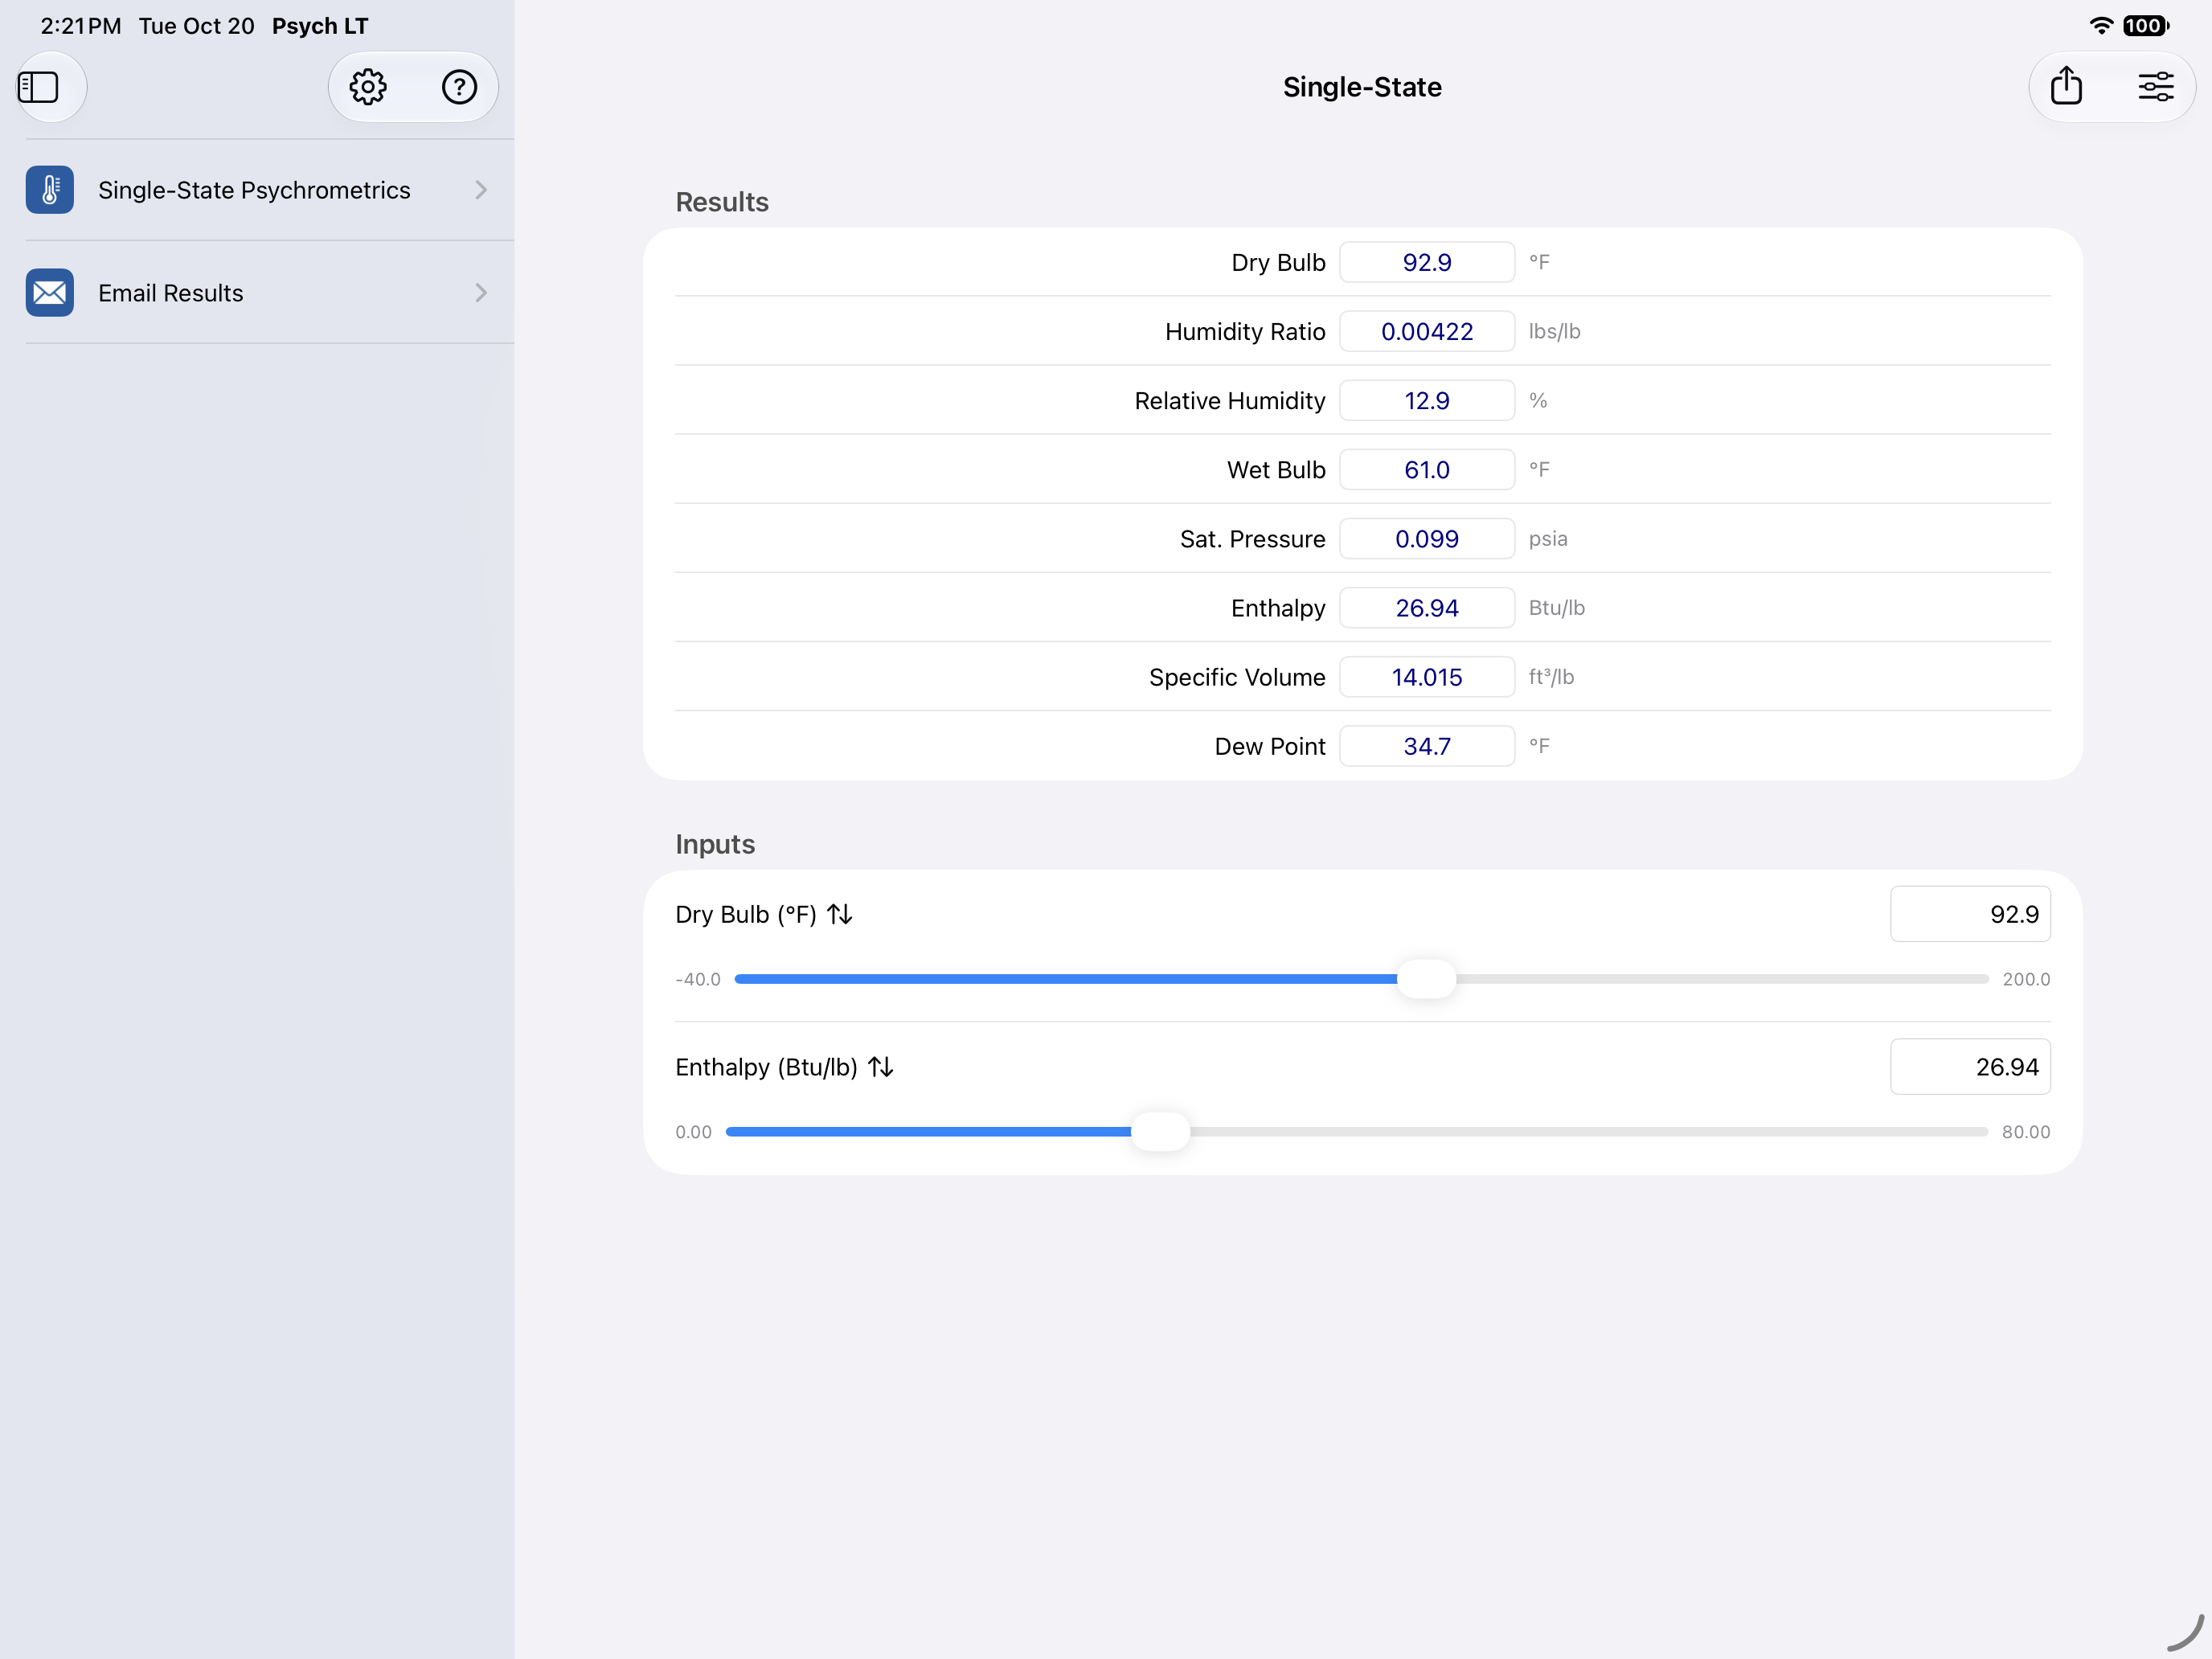Tap the thermometer Single-State icon
The width and height of the screenshot is (2212, 1659).
(x=50, y=190)
